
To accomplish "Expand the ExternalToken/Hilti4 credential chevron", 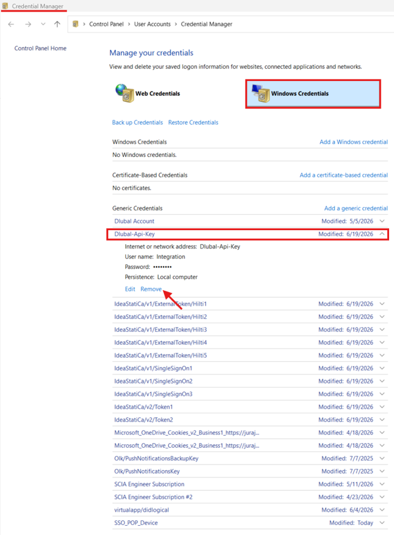I will tap(382, 342).
